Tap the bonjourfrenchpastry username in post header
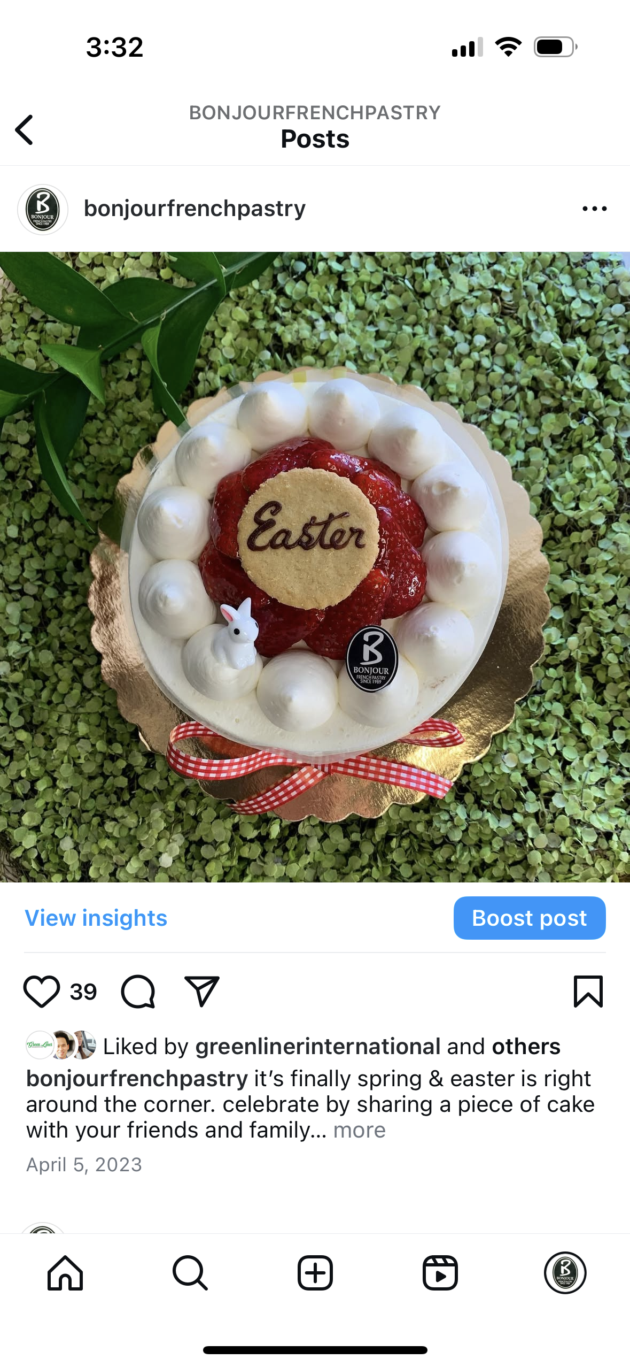630x1367 pixels. pyautogui.click(x=195, y=209)
